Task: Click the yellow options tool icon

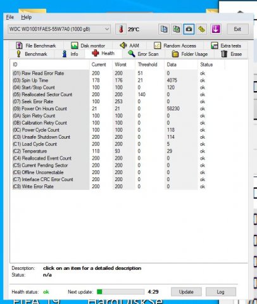Action: tap(201, 29)
